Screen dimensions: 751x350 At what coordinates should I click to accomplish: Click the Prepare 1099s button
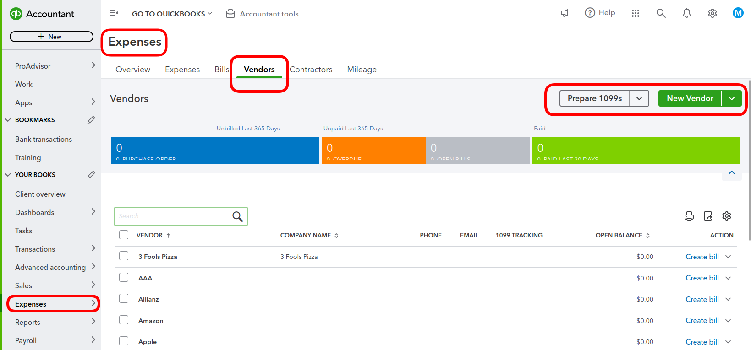click(x=595, y=98)
